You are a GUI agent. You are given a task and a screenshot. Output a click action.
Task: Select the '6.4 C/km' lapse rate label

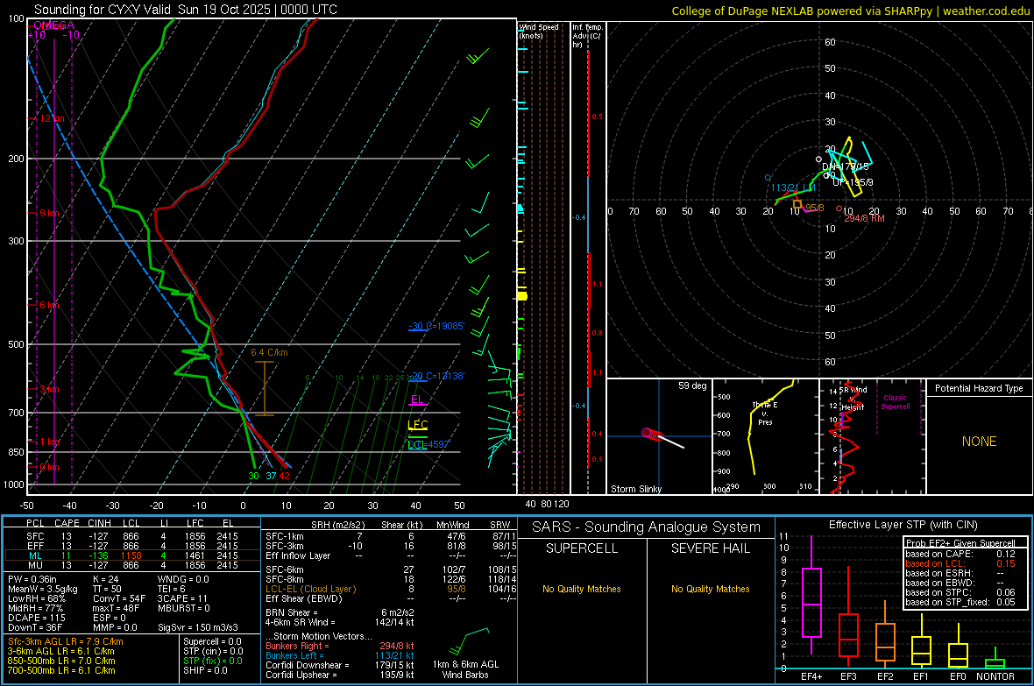[x=269, y=352]
